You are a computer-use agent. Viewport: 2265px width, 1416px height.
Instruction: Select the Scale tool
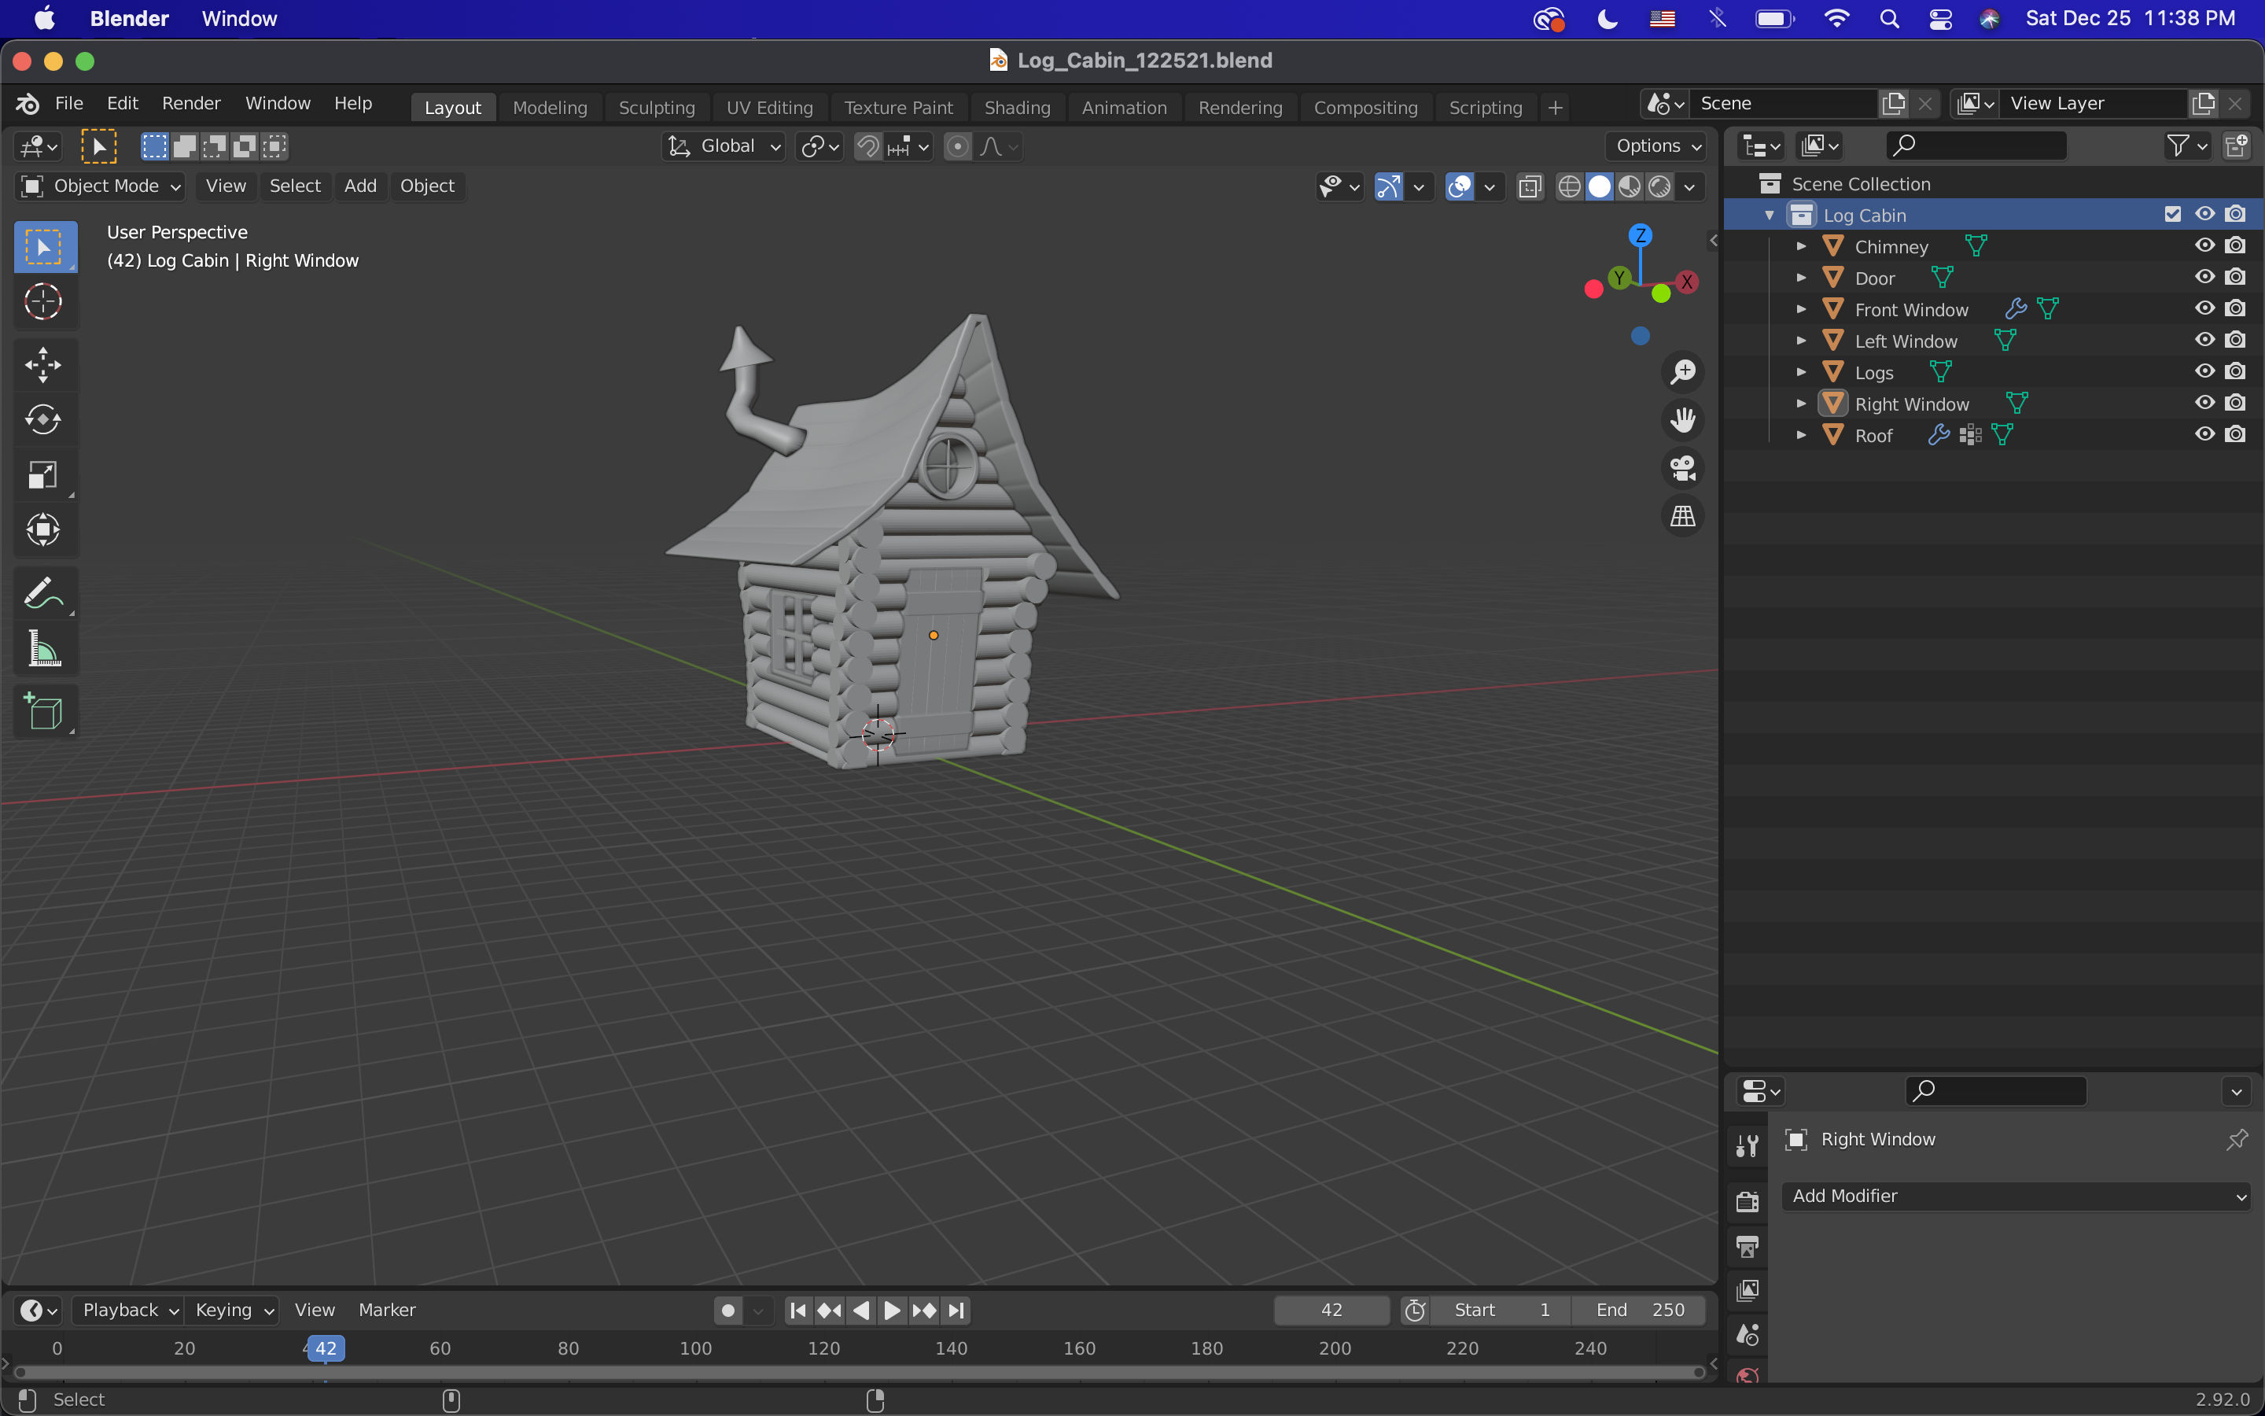44,475
